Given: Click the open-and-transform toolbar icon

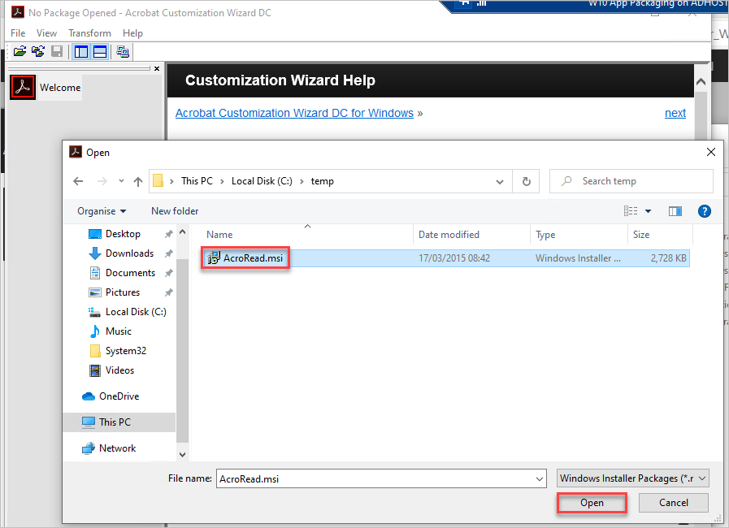Looking at the screenshot, I should (x=38, y=51).
